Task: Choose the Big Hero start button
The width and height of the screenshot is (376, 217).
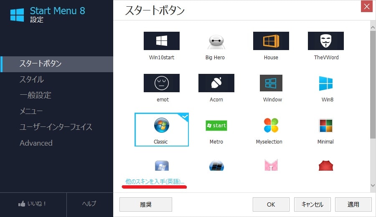Action: [216, 42]
